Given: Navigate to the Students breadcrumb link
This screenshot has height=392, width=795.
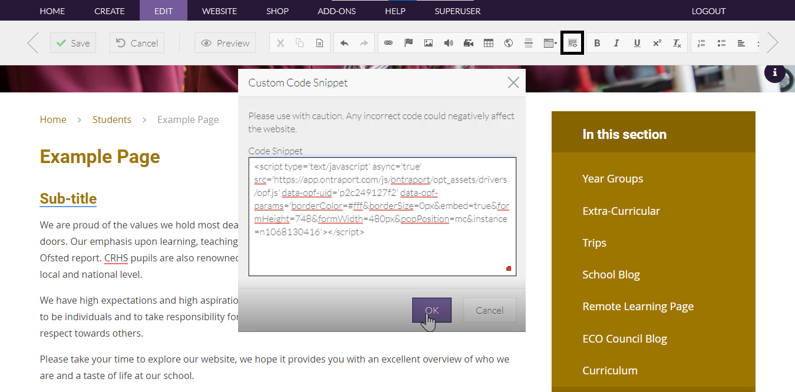Looking at the screenshot, I should 111,119.
